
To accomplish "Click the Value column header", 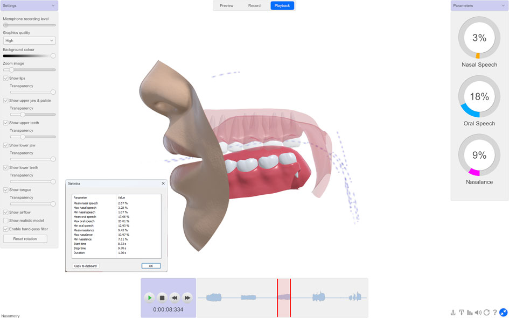I will (138, 197).
